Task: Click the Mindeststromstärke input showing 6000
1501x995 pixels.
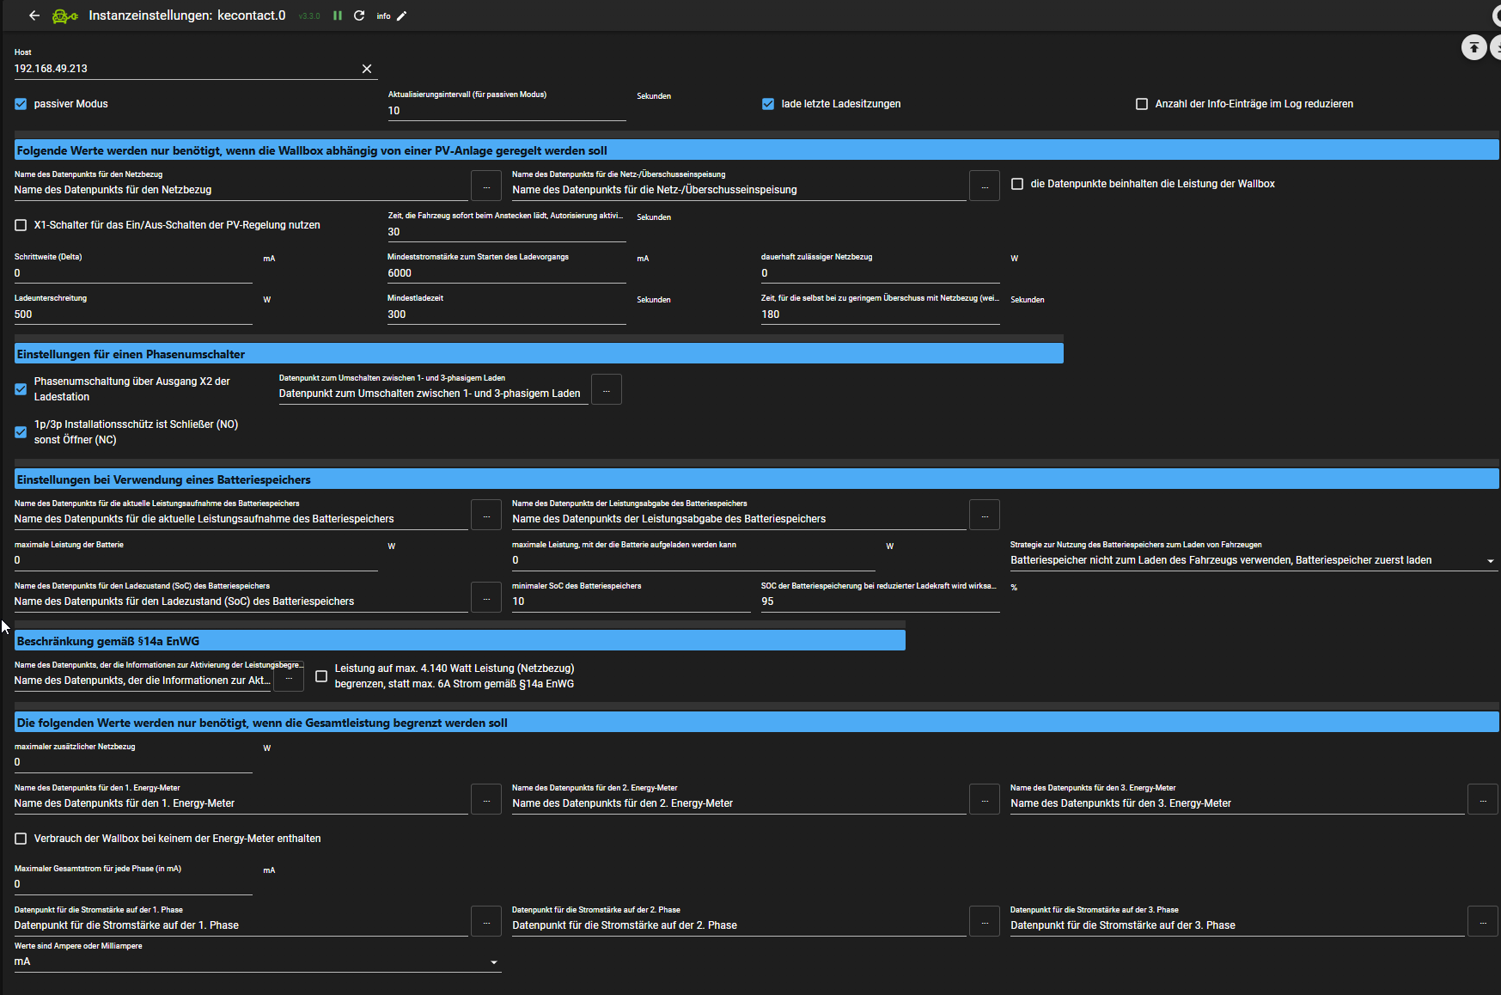Action: pos(506,273)
